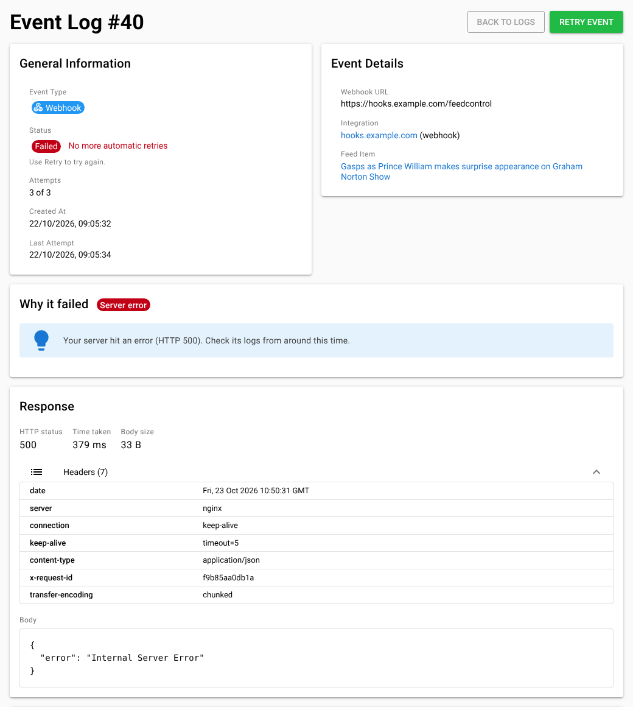Click the Created At timestamp 09:05:32
This screenshot has height=707, width=633.
tap(70, 223)
